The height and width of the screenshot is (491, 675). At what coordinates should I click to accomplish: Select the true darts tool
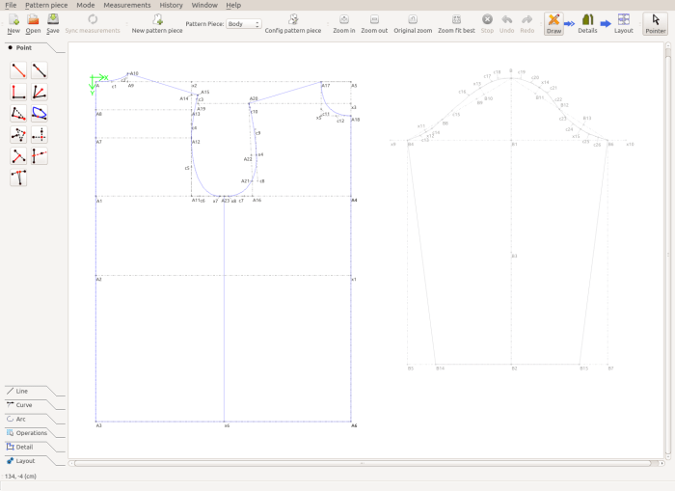pos(18,177)
